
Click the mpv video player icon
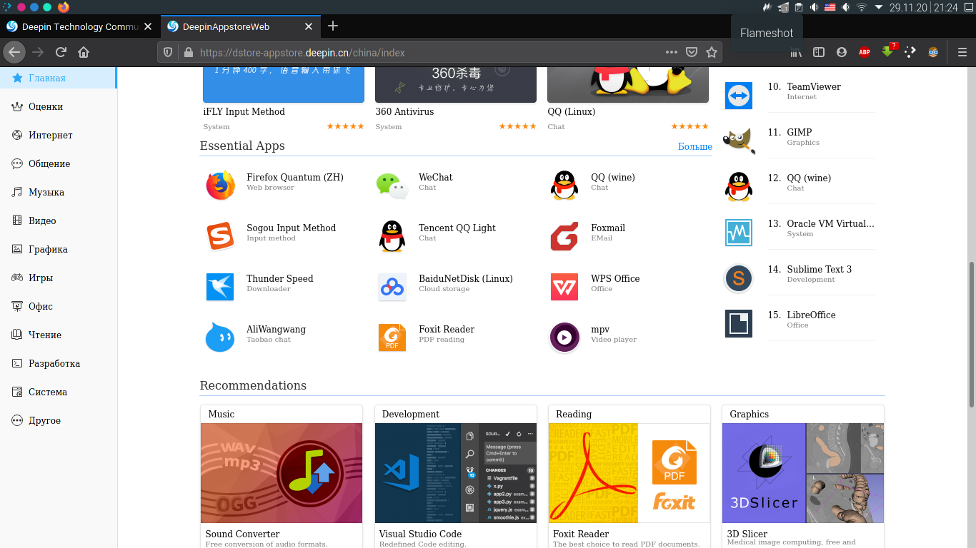pos(564,338)
